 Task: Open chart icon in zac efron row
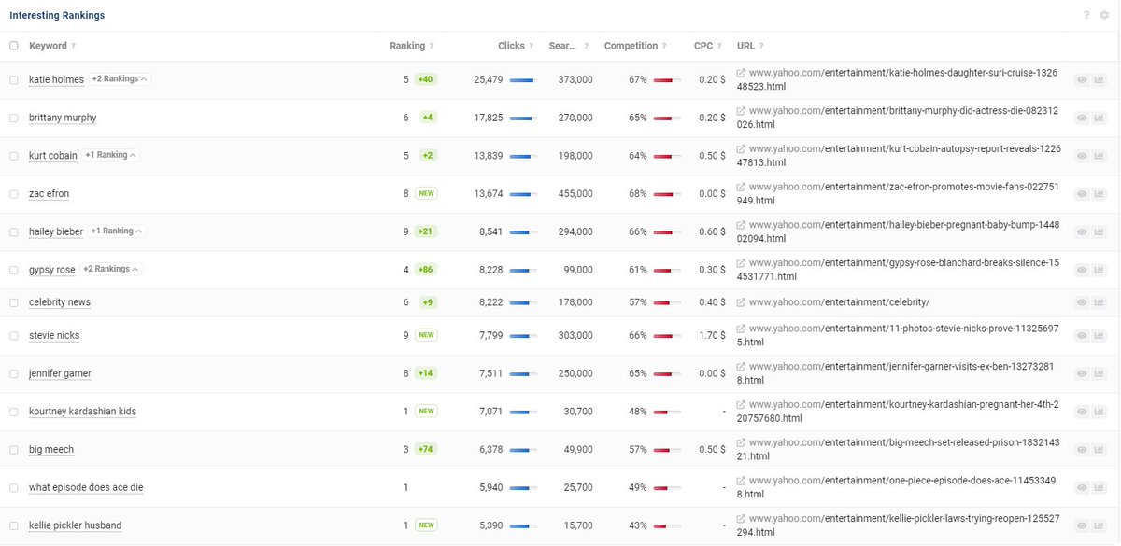pos(1099,194)
